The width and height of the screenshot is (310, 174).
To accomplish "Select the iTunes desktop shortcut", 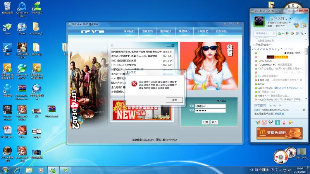I will click(x=22, y=29).
